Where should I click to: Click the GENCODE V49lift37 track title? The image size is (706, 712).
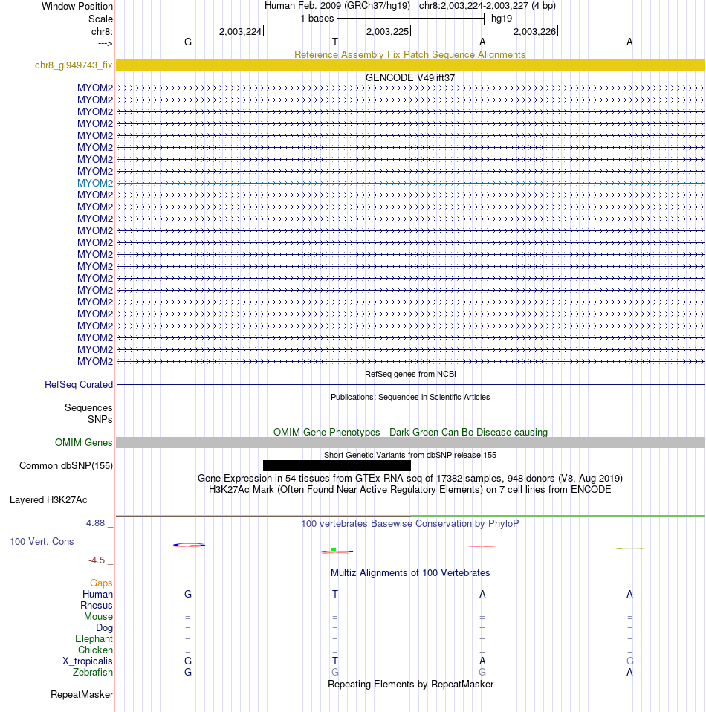pos(410,77)
